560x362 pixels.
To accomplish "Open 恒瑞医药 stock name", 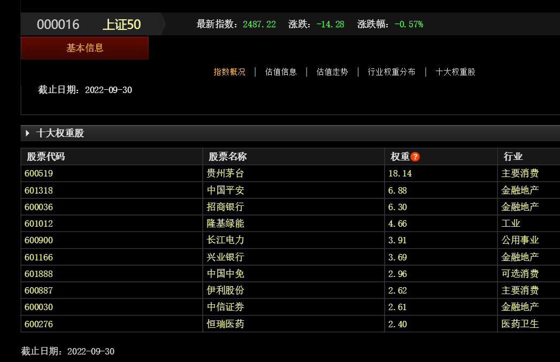I will coord(225,324).
